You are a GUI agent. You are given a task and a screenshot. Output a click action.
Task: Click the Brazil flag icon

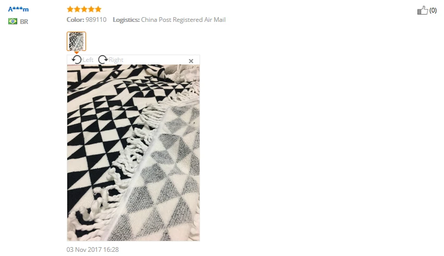click(x=13, y=21)
